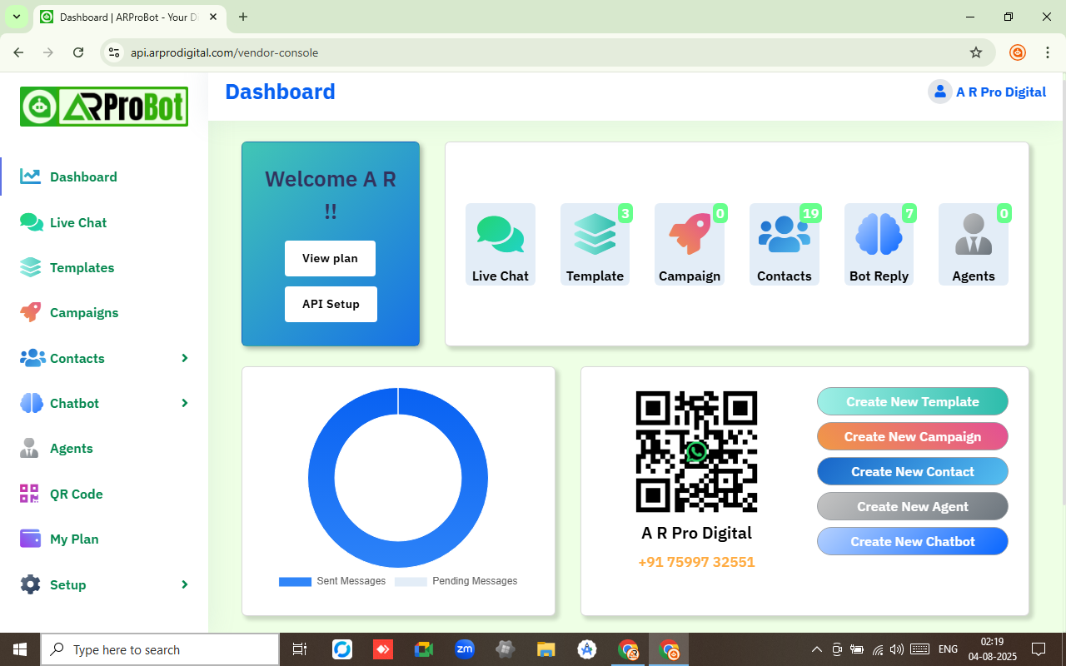Click the WhatsApp QR code image
Viewport: 1066px width, 666px height.
tap(696, 451)
